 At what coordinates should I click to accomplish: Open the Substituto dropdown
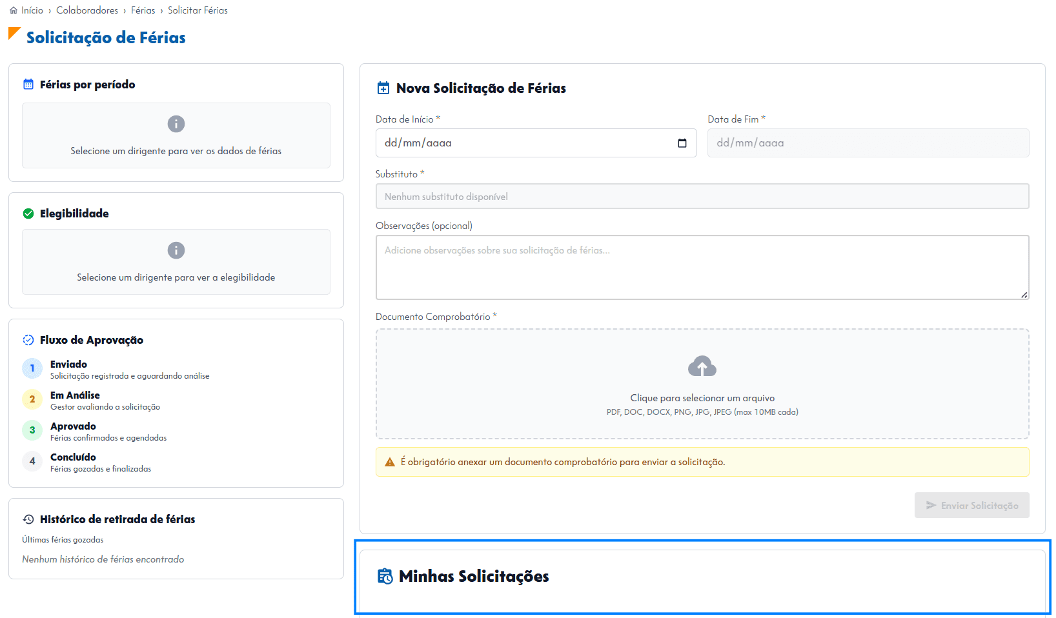click(x=702, y=197)
